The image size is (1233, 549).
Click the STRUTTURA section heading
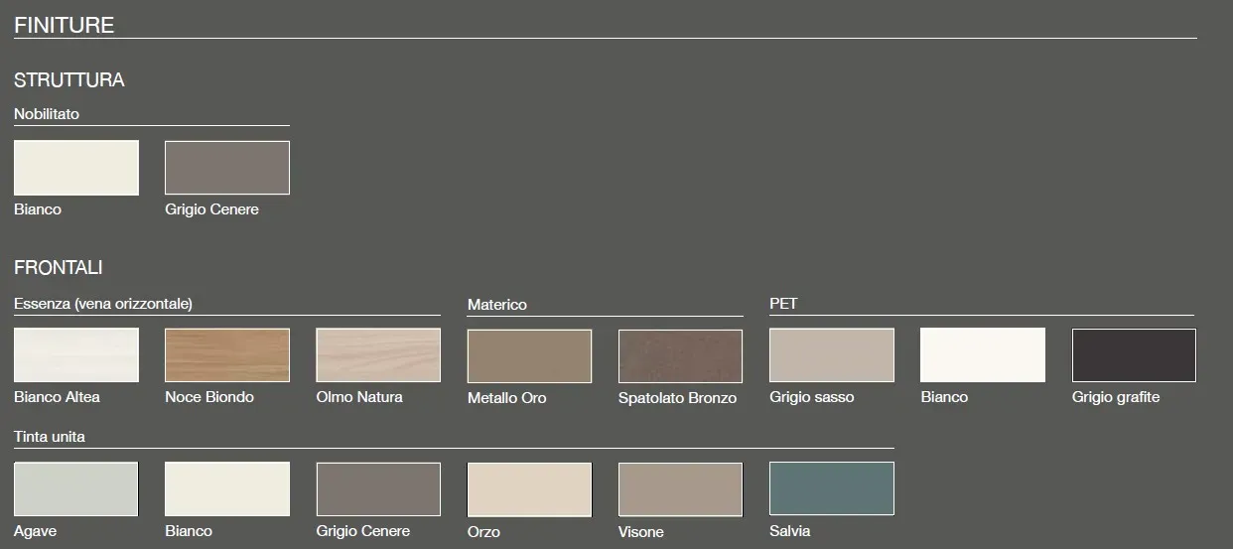pos(69,80)
